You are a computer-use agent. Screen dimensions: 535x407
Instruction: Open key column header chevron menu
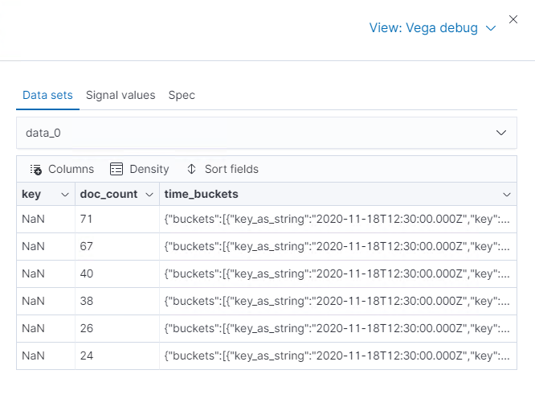click(x=64, y=195)
